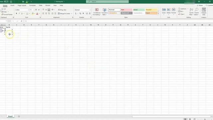Open Format as Table gallery

click(x=105, y=12)
